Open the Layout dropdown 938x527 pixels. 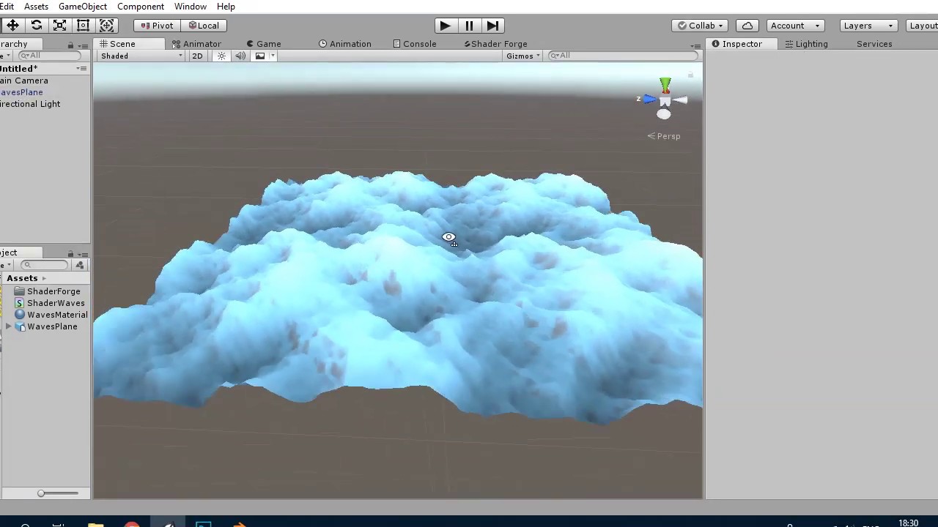click(923, 26)
